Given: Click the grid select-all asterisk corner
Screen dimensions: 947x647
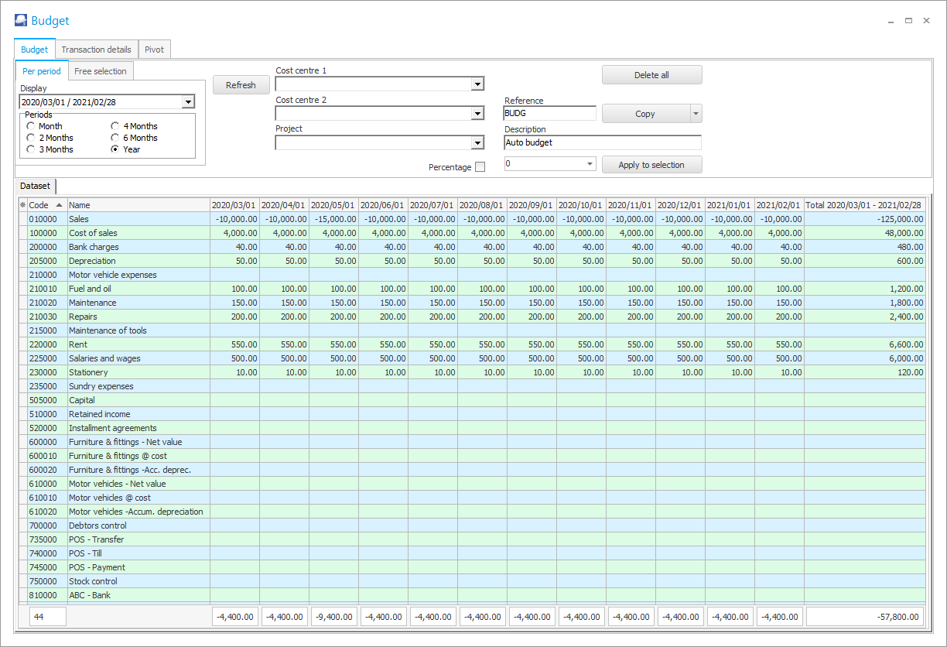Looking at the screenshot, I should point(22,205).
